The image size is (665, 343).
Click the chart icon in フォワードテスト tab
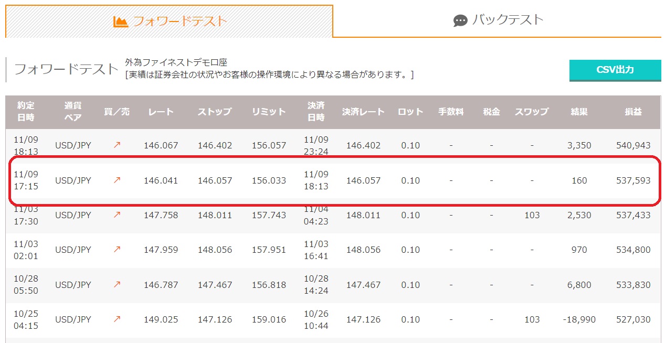[121, 22]
